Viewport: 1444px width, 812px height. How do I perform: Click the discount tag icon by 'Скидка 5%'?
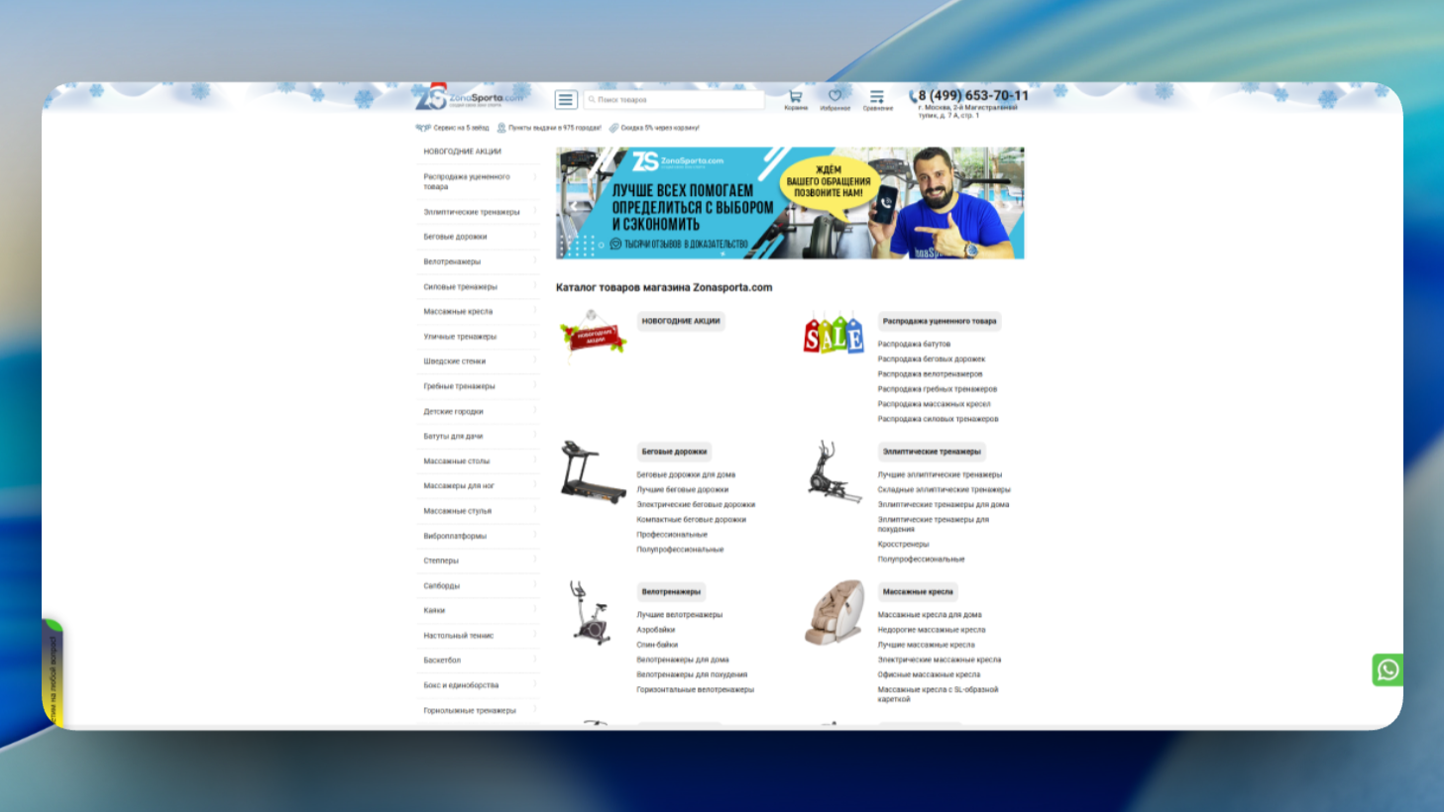[x=613, y=128]
